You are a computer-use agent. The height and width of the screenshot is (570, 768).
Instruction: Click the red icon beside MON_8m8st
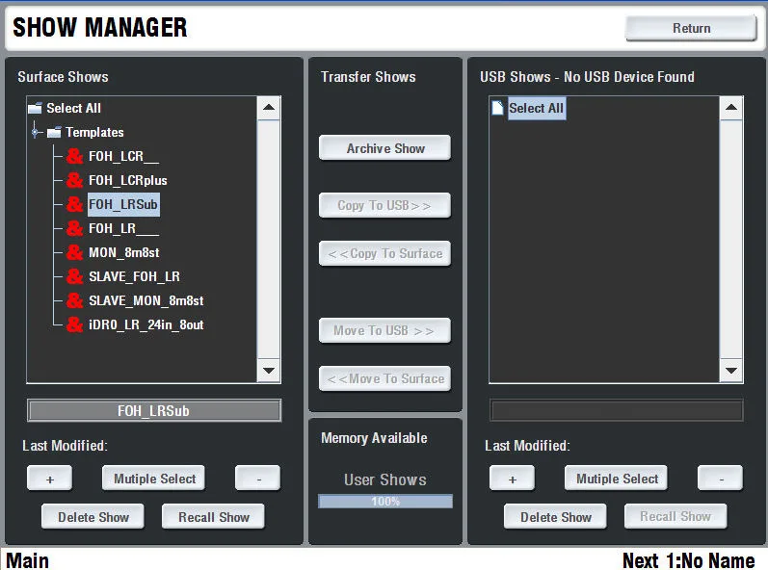tap(74, 252)
